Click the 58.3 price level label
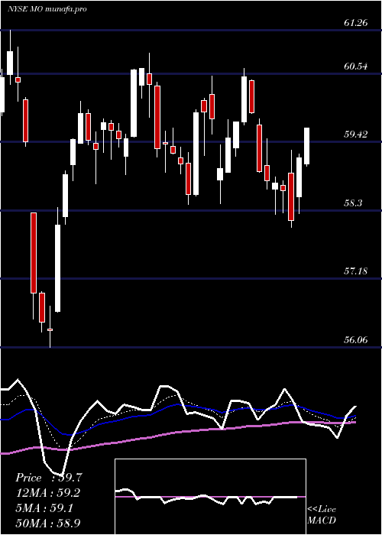 point(353,203)
